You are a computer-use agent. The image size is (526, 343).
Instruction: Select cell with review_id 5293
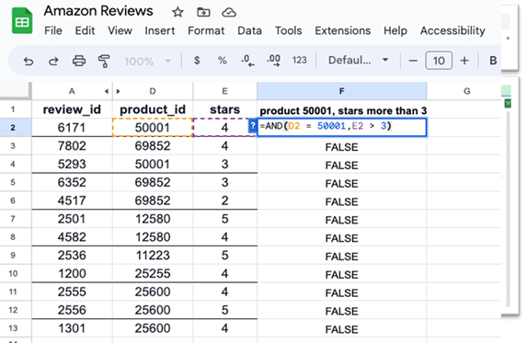click(72, 164)
